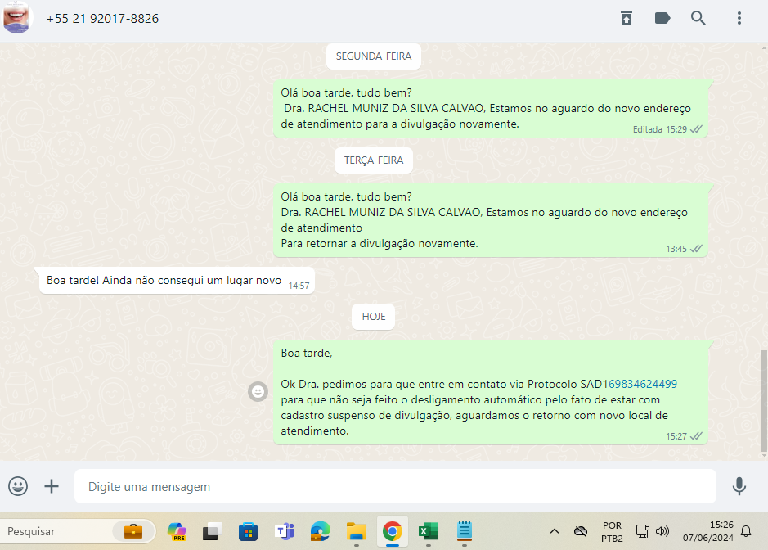Click the plus attach button

click(52, 486)
